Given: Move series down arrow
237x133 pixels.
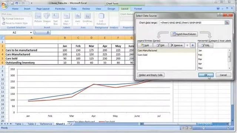Looking at the screenshot, I should pos(193,45).
